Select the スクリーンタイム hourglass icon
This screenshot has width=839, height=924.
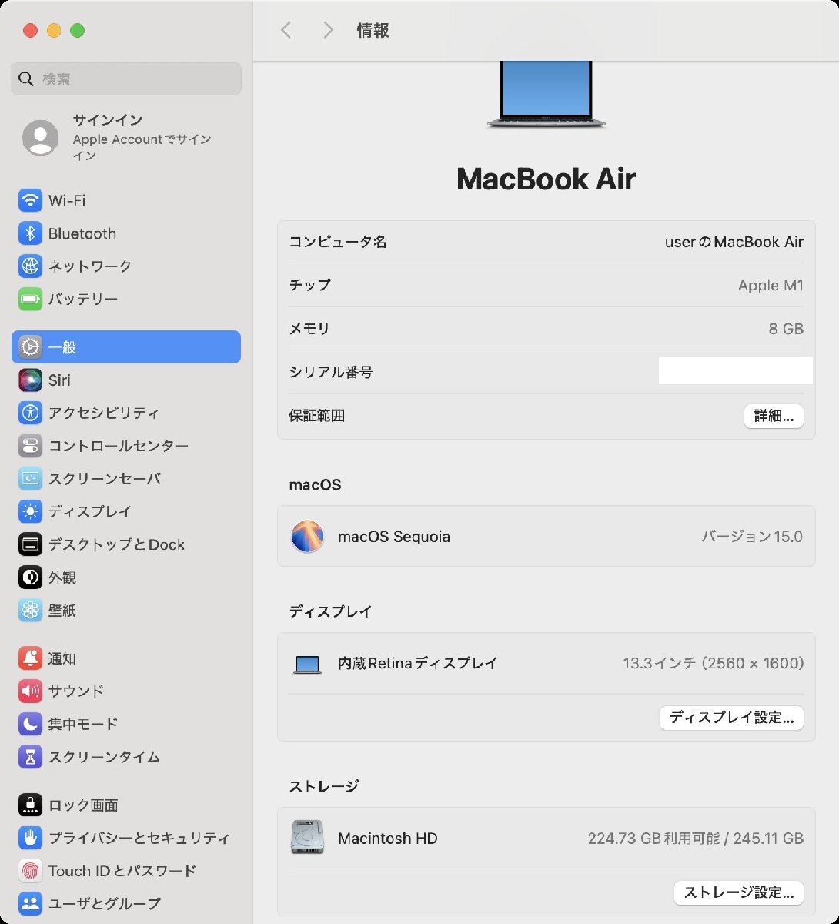[x=30, y=757]
